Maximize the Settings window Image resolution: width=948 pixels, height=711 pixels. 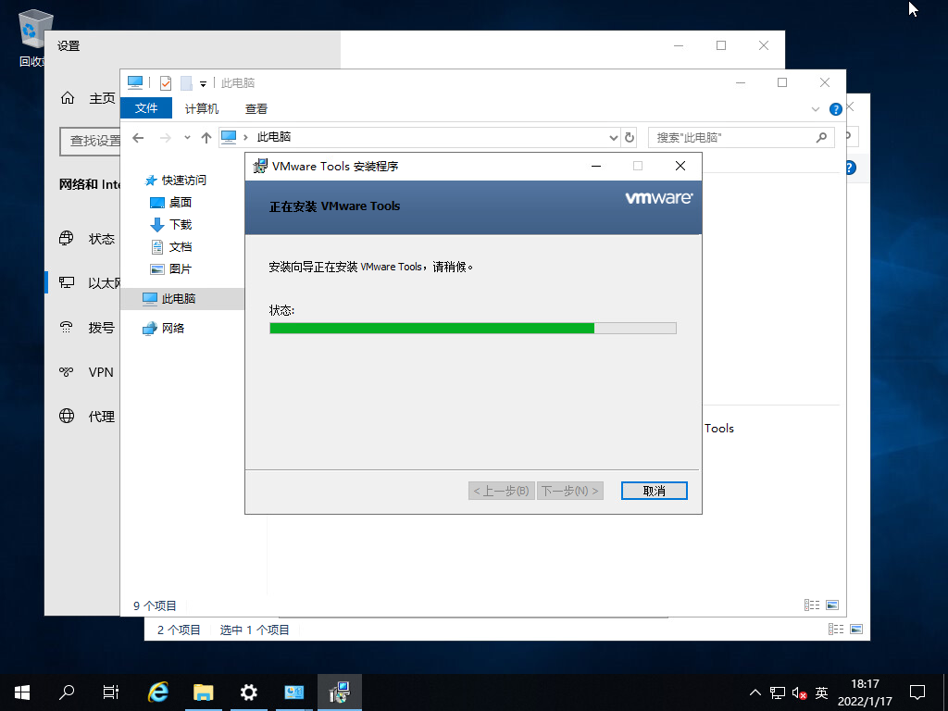pyautogui.click(x=721, y=45)
